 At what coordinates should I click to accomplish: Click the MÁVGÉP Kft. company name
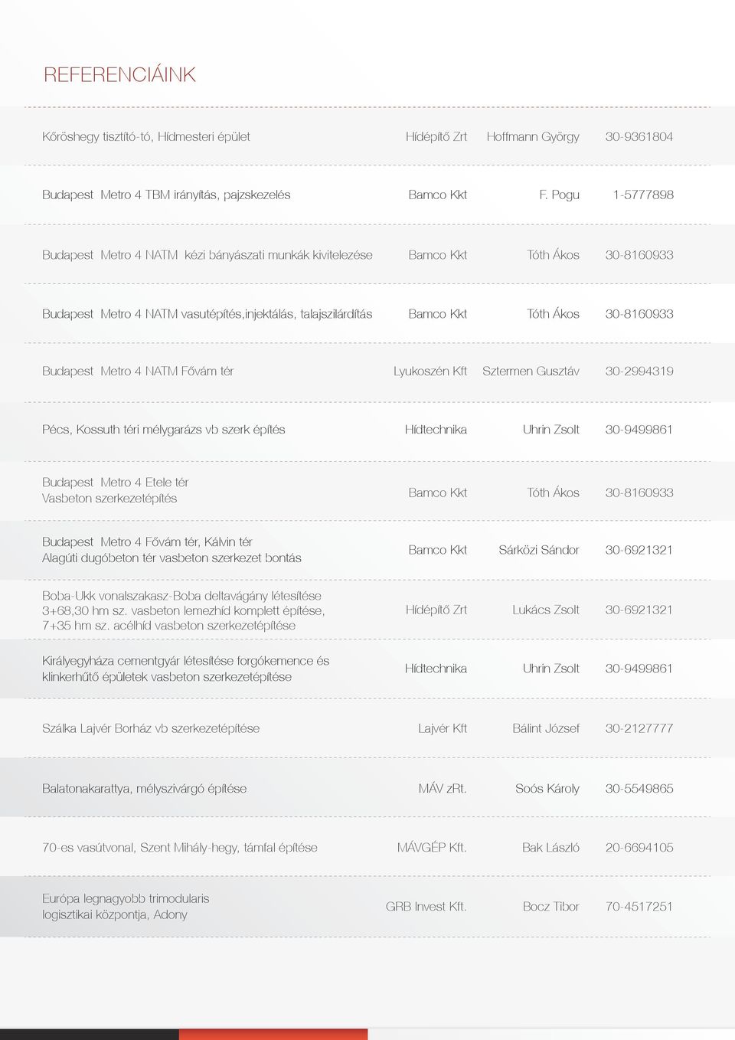click(432, 848)
